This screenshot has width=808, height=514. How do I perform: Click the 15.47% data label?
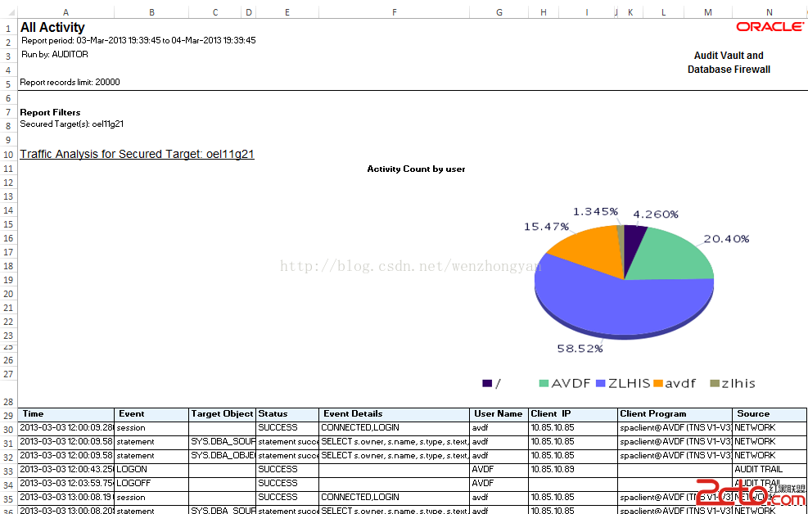click(546, 227)
